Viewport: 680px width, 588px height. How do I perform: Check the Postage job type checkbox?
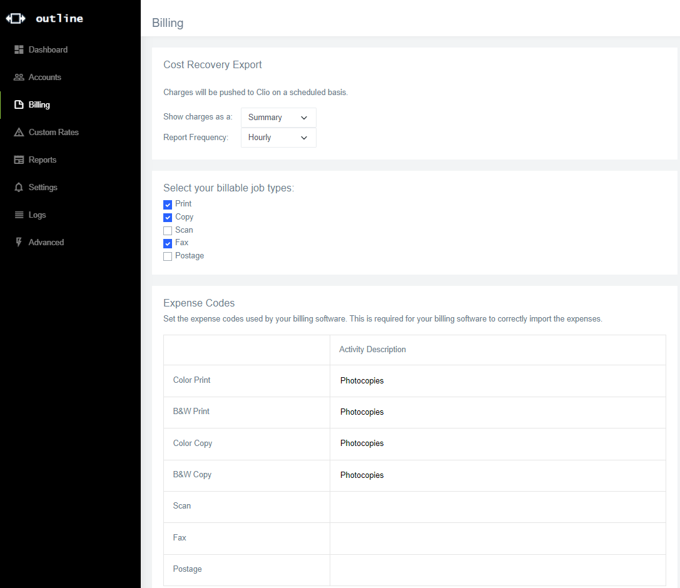pyautogui.click(x=168, y=256)
